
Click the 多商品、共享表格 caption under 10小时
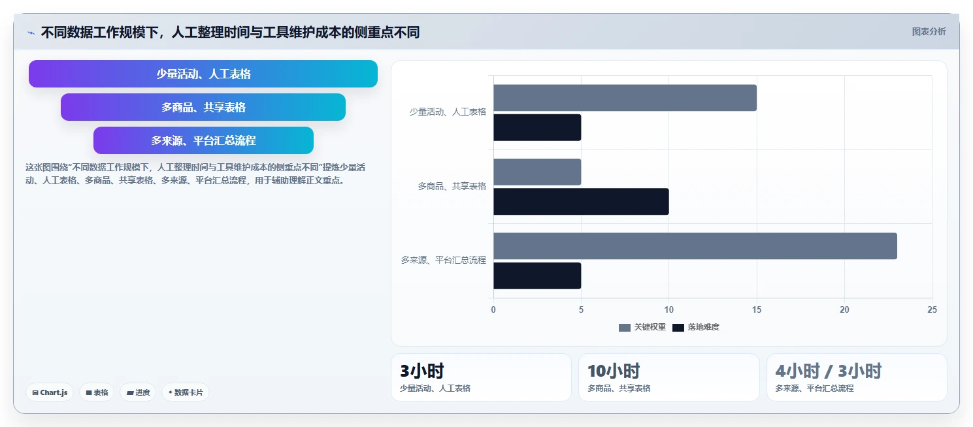[x=619, y=388]
